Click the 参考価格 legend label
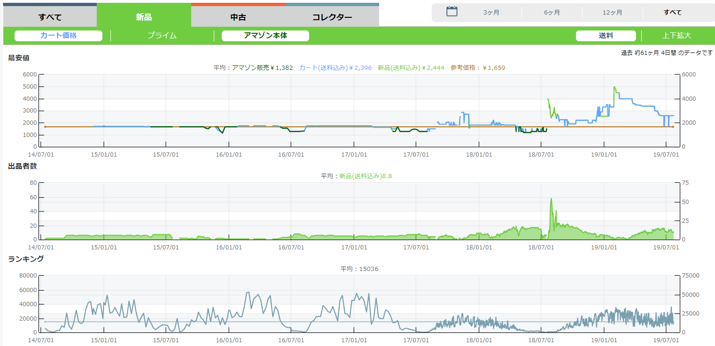This screenshot has width=715, height=346. [477, 68]
